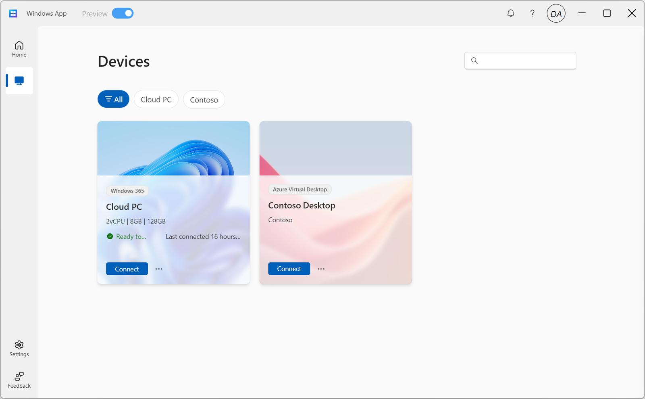Connect to the Cloud PC

click(x=127, y=269)
